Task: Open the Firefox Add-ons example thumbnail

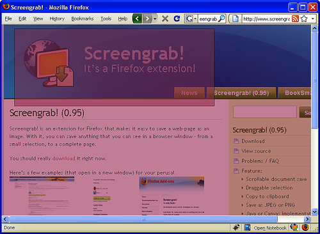Action: point(172,196)
